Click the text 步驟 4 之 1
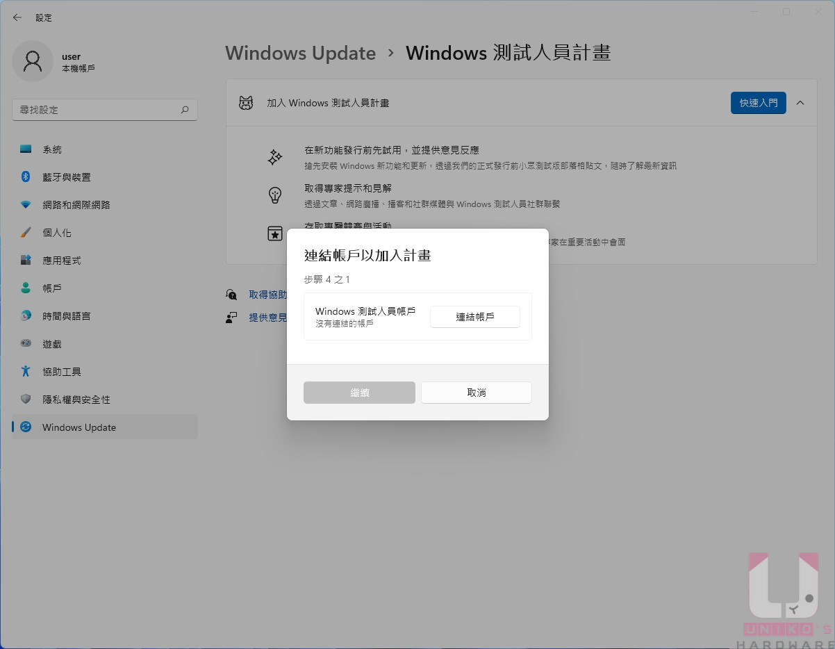The image size is (835, 649). 327,279
